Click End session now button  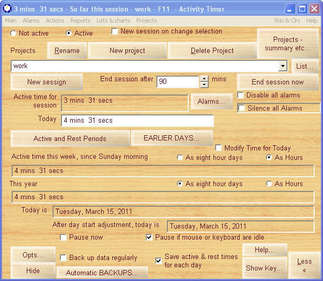pos(277,82)
